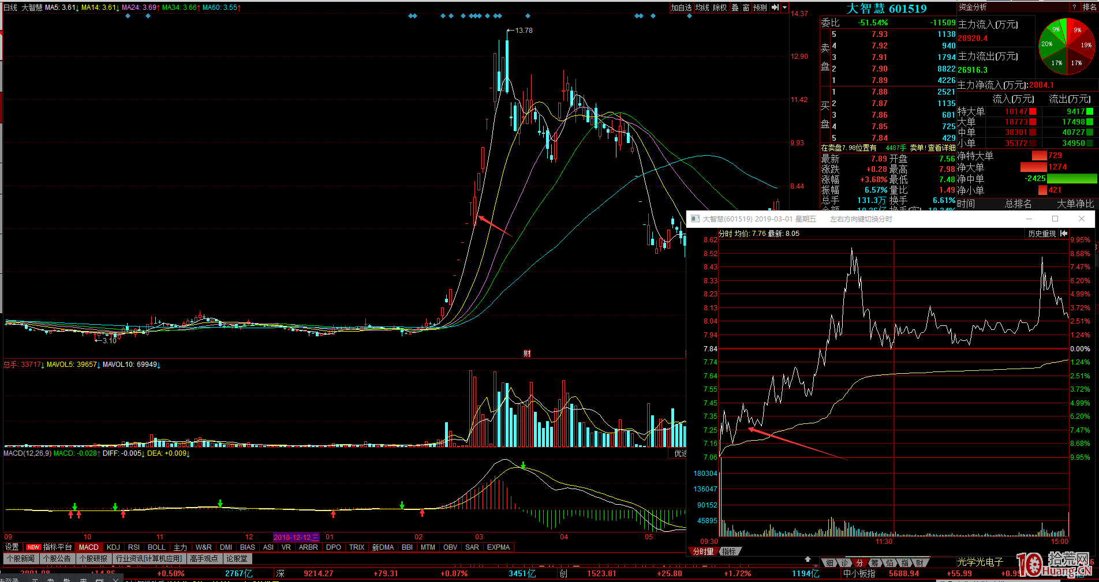
Task: Select the MTM indicator tab
Action: [x=428, y=547]
